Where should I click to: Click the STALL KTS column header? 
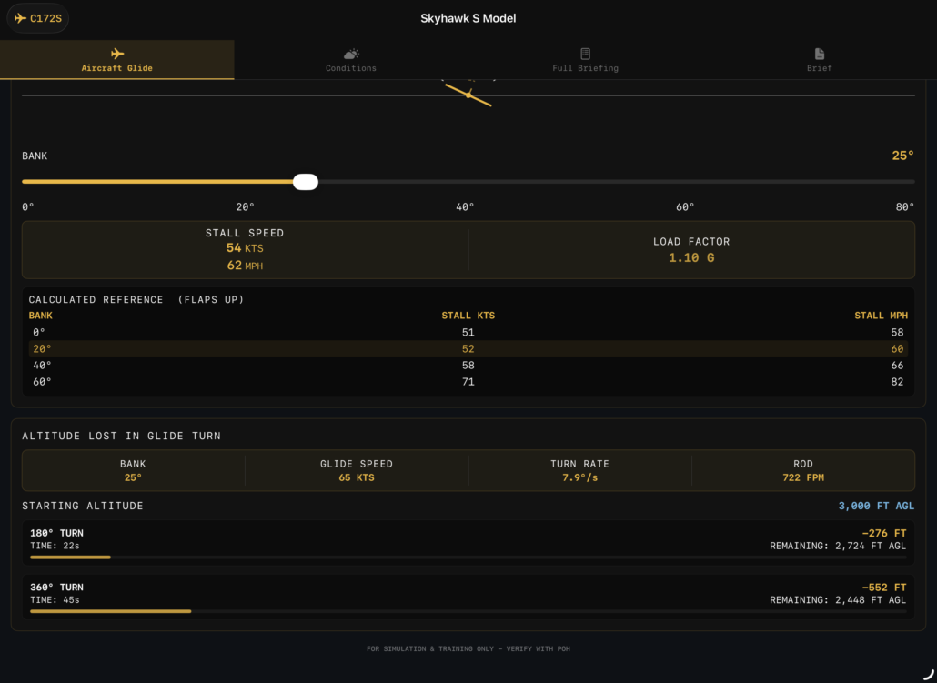(x=468, y=316)
